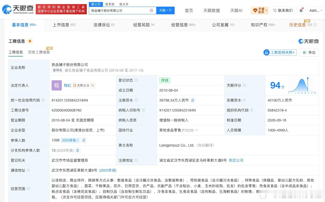325x202 pixels.
Task: Click the red 国家中小企业发展子基金 banner
Action: [61, 9]
